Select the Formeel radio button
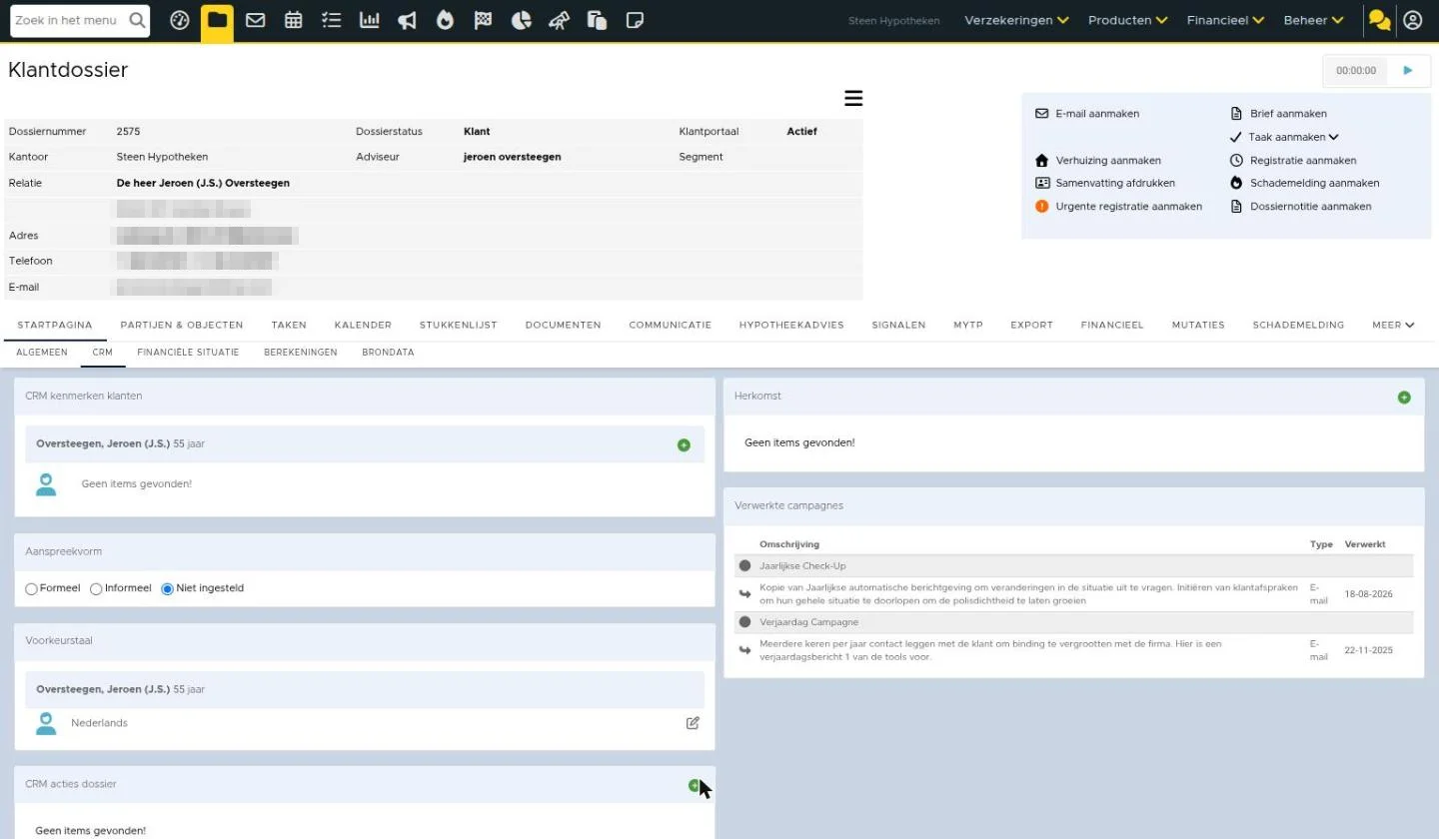The height and width of the screenshot is (839, 1439). coord(31,589)
